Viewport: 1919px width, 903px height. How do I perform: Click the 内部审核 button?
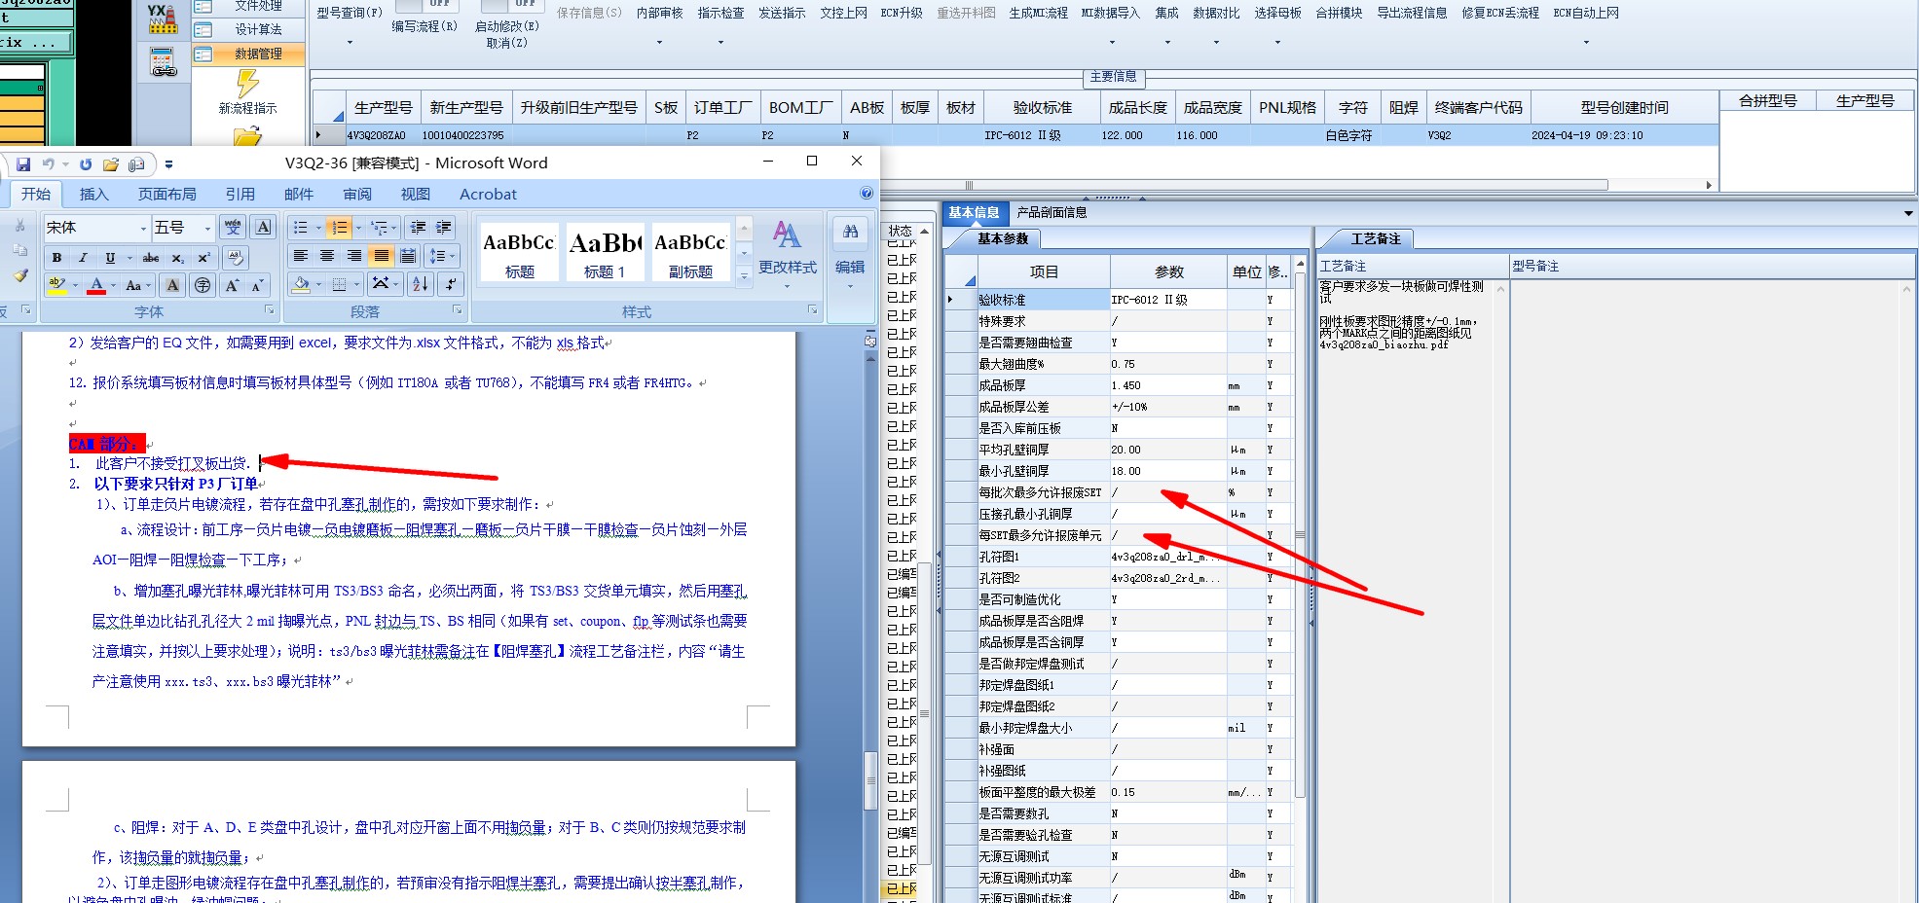(x=659, y=14)
